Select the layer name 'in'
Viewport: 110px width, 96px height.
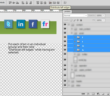83,46
